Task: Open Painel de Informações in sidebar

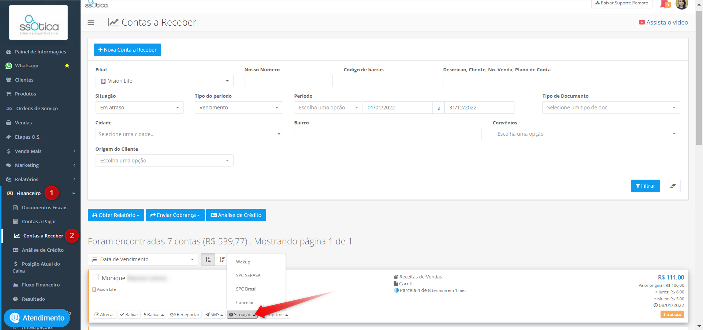Action: pyautogui.click(x=40, y=52)
